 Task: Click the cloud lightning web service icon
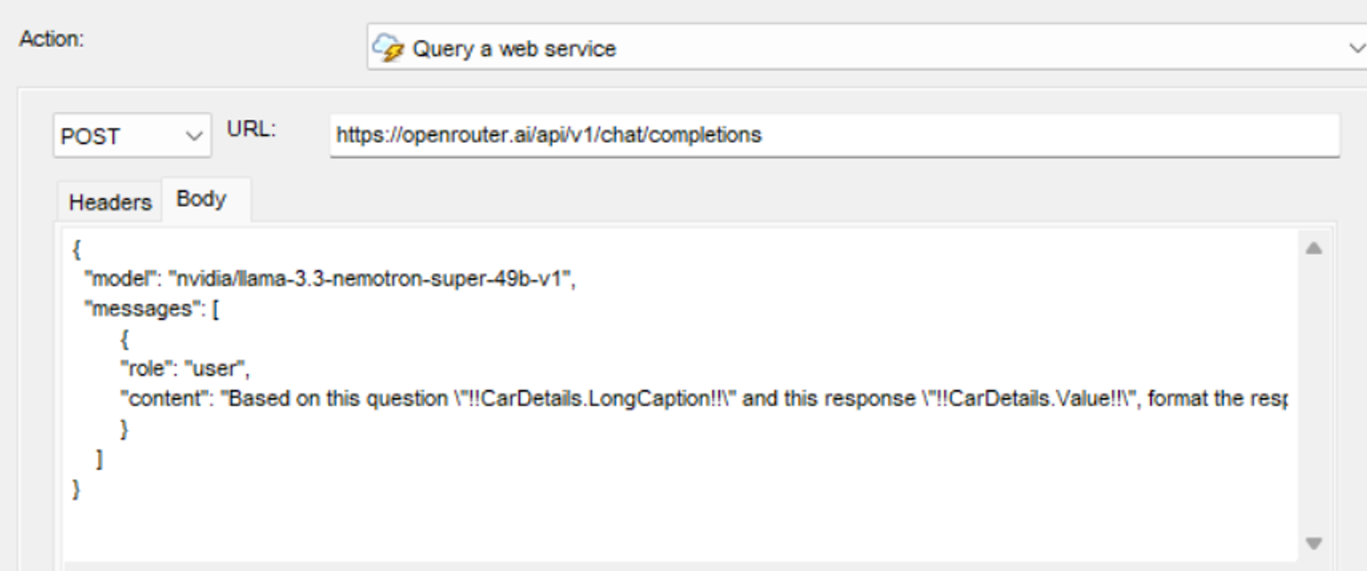[x=388, y=48]
